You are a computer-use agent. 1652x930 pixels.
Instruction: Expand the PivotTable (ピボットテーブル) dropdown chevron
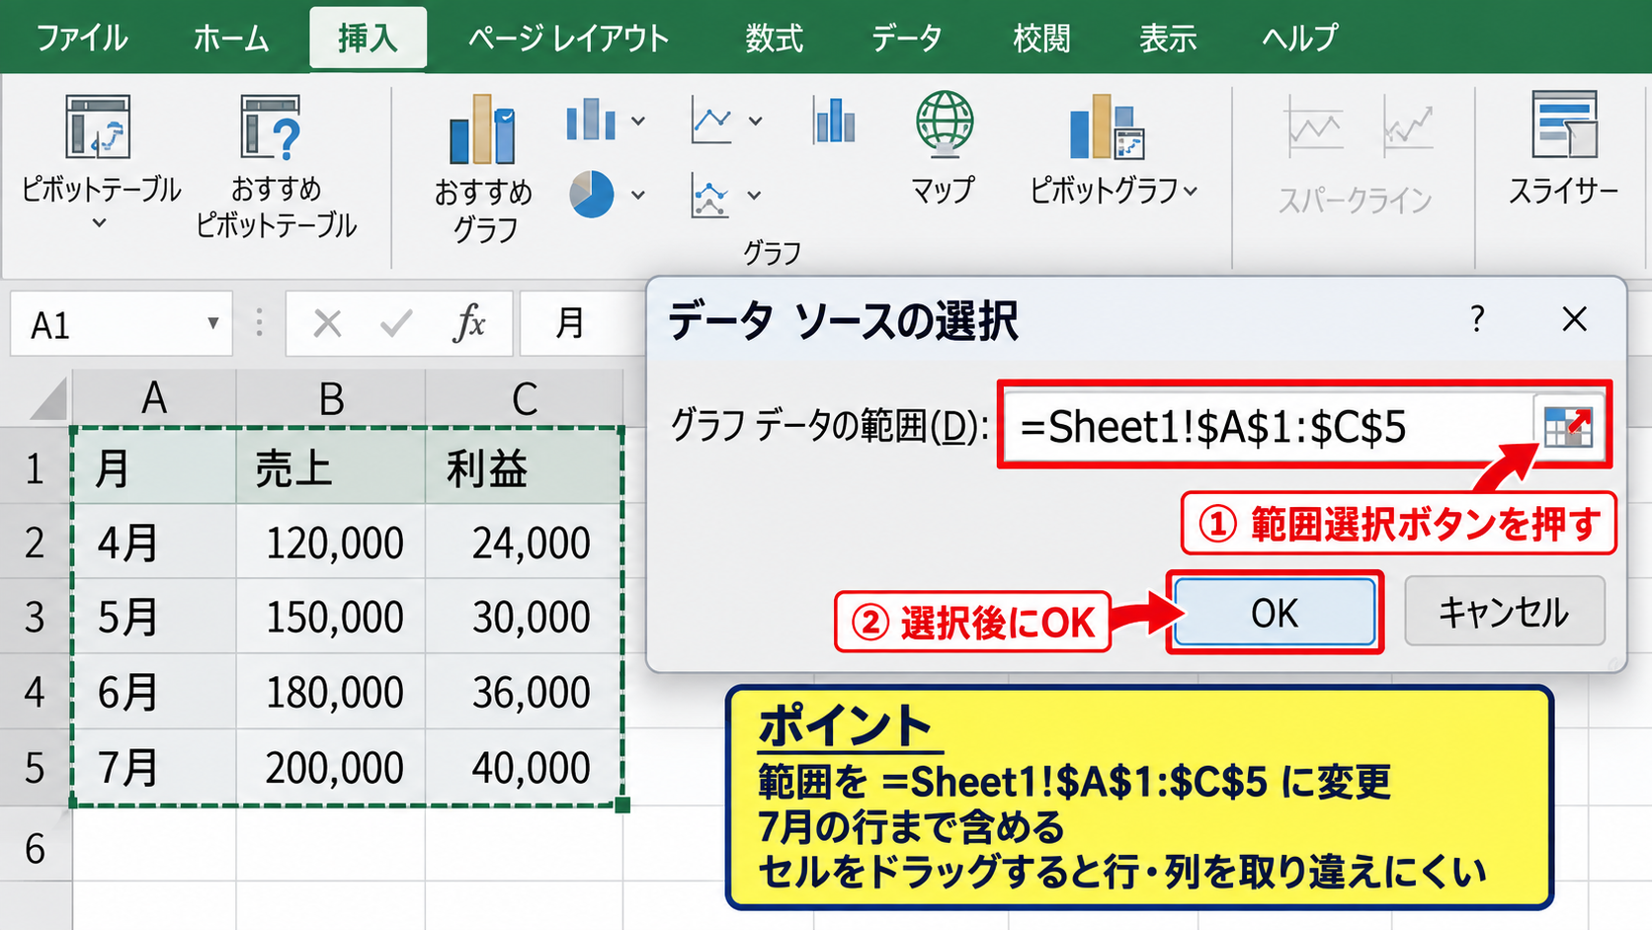99,223
